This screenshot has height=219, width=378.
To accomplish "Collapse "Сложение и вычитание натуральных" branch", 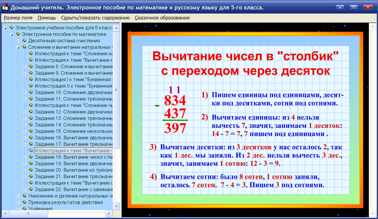I will [18, 47].
